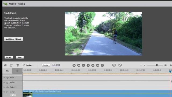This screenshot has width=172, height=97.
Task: Go to the previous keyframe on Video 1
Action: tap(11, 95)
